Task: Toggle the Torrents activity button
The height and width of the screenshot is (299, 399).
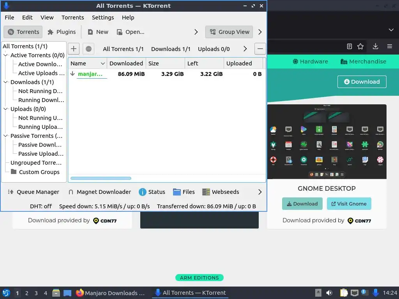Action: tap(23, 32)
